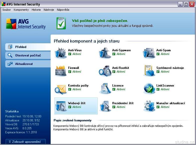Screen dimensions: 196x145
Task: Click the AVG title bar icon
Action: pos(3,4)
